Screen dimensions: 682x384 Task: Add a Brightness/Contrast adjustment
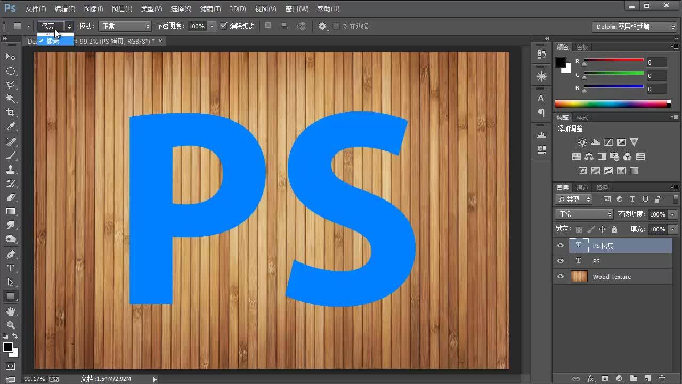point(582,142)
